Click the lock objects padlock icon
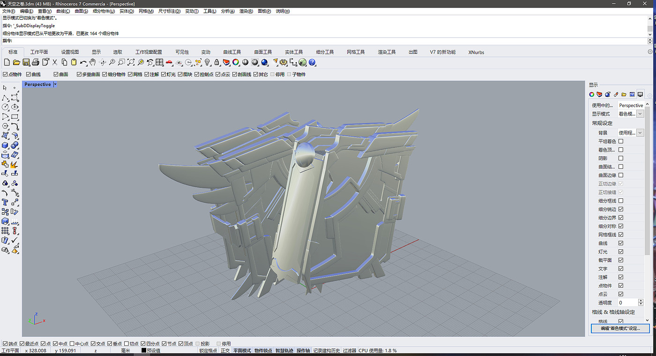This screenshot has height=356, width=656. tap(217, 62)
